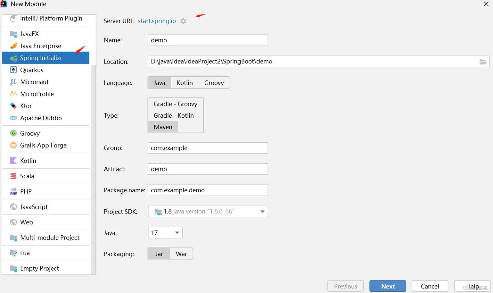Click the green Groovy icon
This screenshot has height=293, width=493.
13,133
